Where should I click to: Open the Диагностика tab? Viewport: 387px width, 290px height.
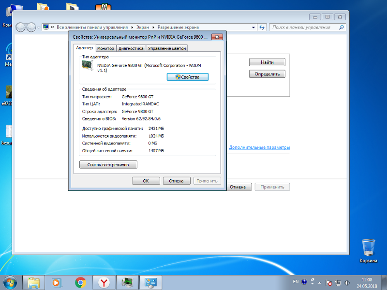pos(131,48)
